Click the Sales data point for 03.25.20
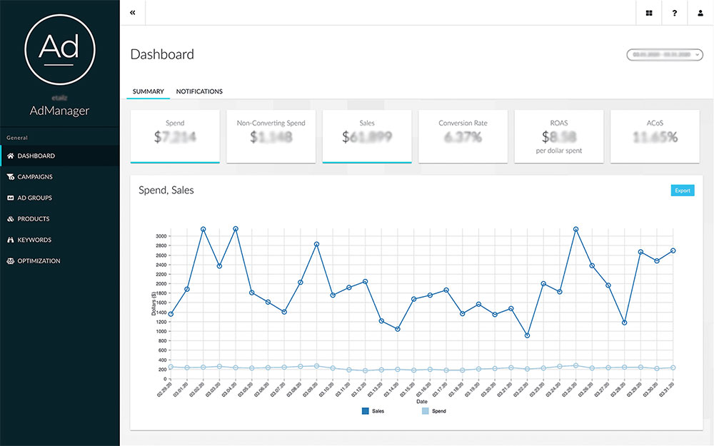 tap(576, 229)
